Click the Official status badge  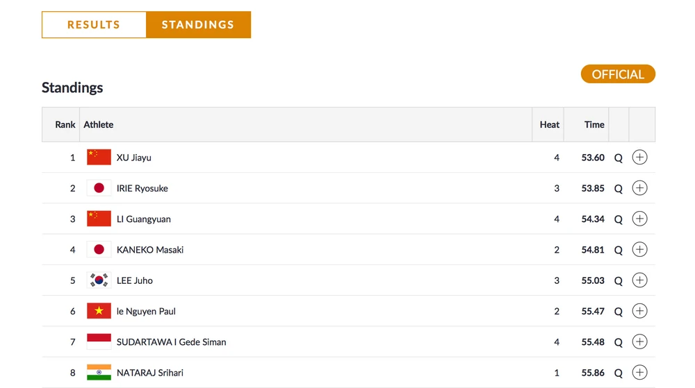[618, 74]
